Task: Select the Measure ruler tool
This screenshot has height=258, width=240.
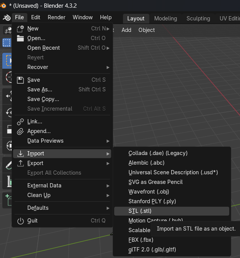Action: (7, 181)
